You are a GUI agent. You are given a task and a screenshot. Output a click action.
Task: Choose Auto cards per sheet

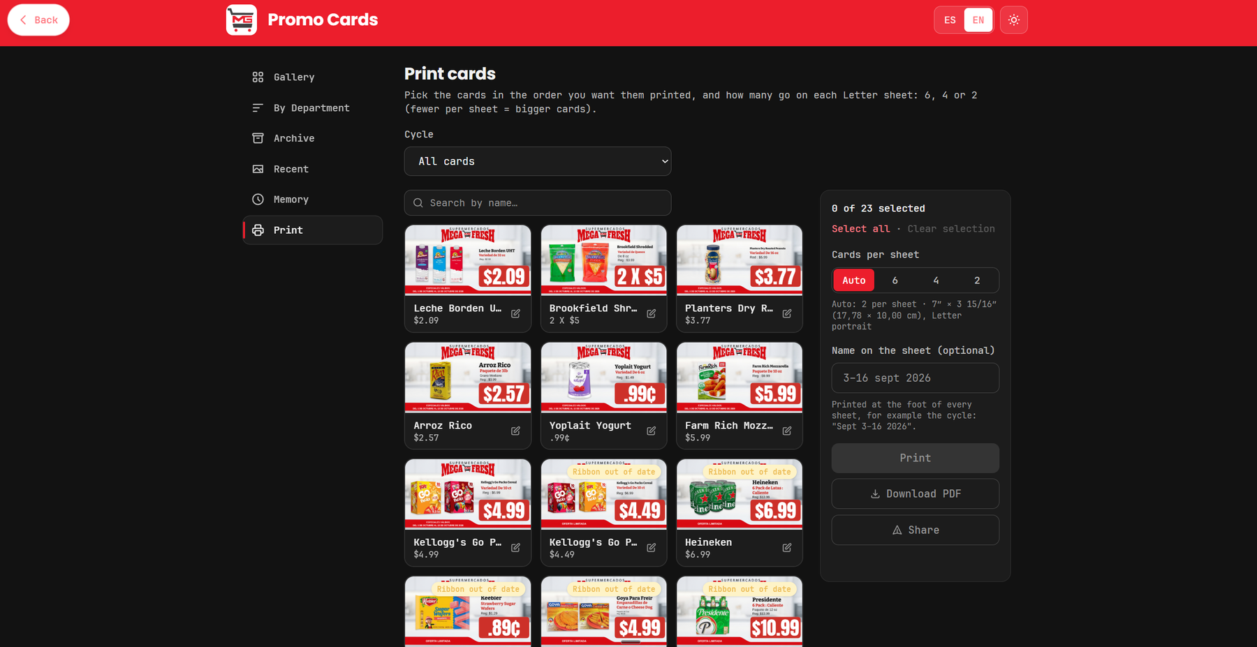pyautogui.click(x=853, y=280)
